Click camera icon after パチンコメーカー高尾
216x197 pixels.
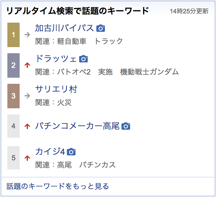pyautogui.click(x=125, y=126)
